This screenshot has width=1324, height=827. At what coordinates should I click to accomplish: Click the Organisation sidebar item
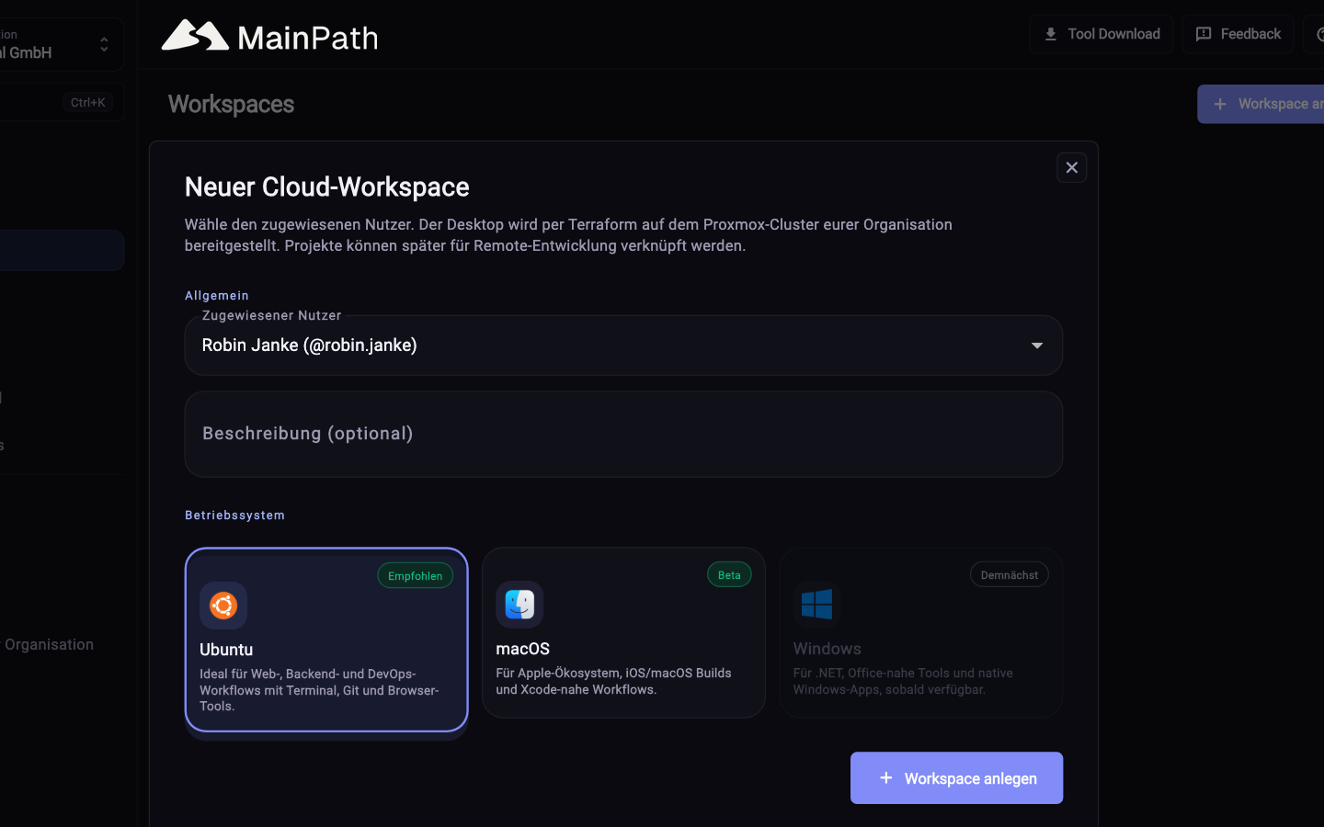tap(49, 644)
